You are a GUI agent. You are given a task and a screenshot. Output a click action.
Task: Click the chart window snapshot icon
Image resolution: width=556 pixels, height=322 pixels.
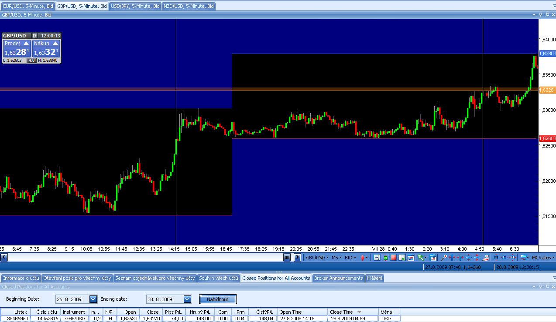[x=411, y=258]
